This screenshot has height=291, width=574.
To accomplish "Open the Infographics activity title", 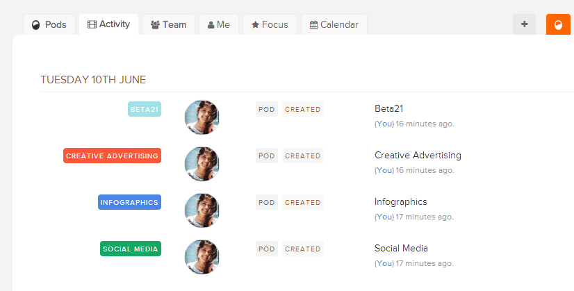I will click(x=400, y=201).
